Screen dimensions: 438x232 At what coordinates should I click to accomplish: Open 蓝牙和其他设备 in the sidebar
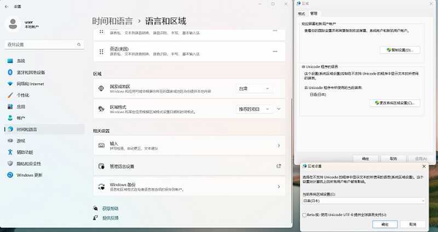[x=31, y=72]
